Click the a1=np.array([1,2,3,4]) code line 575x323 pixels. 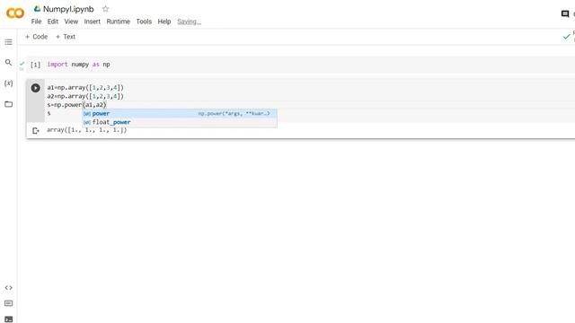pyautogui.click(x=85, y=88)
